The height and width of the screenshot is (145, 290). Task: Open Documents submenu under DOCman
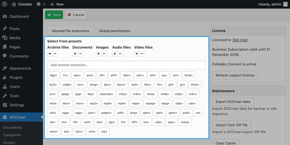coord(12,127)
